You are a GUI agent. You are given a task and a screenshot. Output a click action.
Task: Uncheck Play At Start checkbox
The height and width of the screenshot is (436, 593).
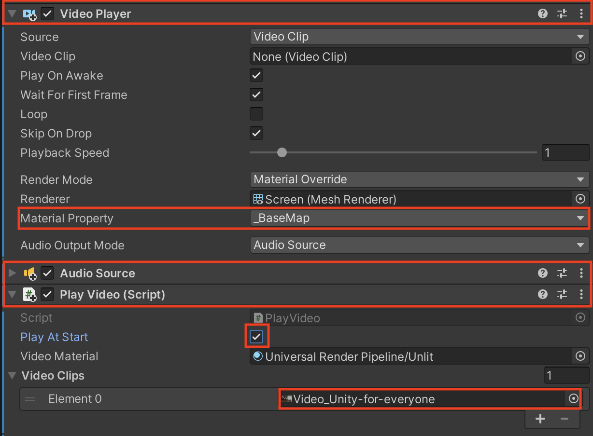256,337
